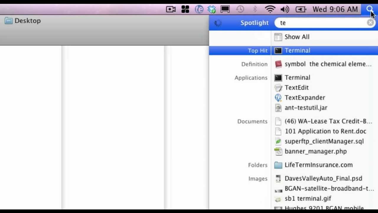Open superftp_clientManager.sql
Image resolution: width=378 pixels, height=213 pixels.
tap(324, 141)
